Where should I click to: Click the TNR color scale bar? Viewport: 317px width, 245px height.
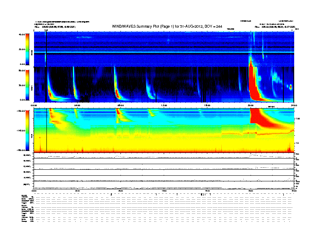tap(27, 131)
